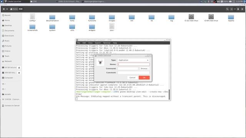The height and width of the screenshot is (138, 246).
Task: Click the Name input field
Action: pos(133,64)
